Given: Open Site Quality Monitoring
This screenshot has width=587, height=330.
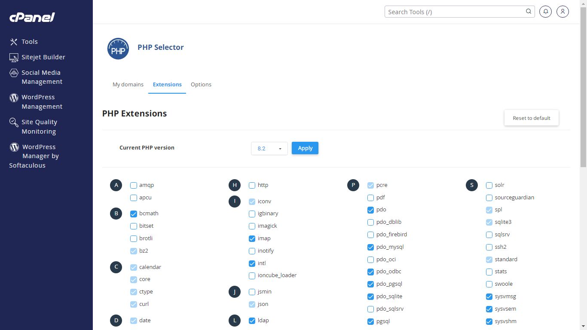Looking at the screenshot, I should 39,126.
